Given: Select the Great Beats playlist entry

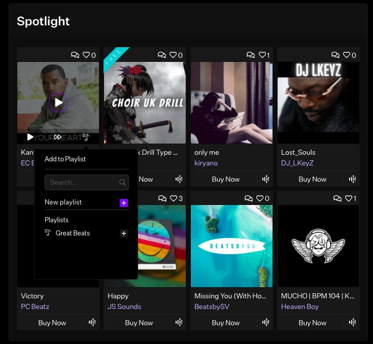Looking at the screenshot, I should (73, 233).
